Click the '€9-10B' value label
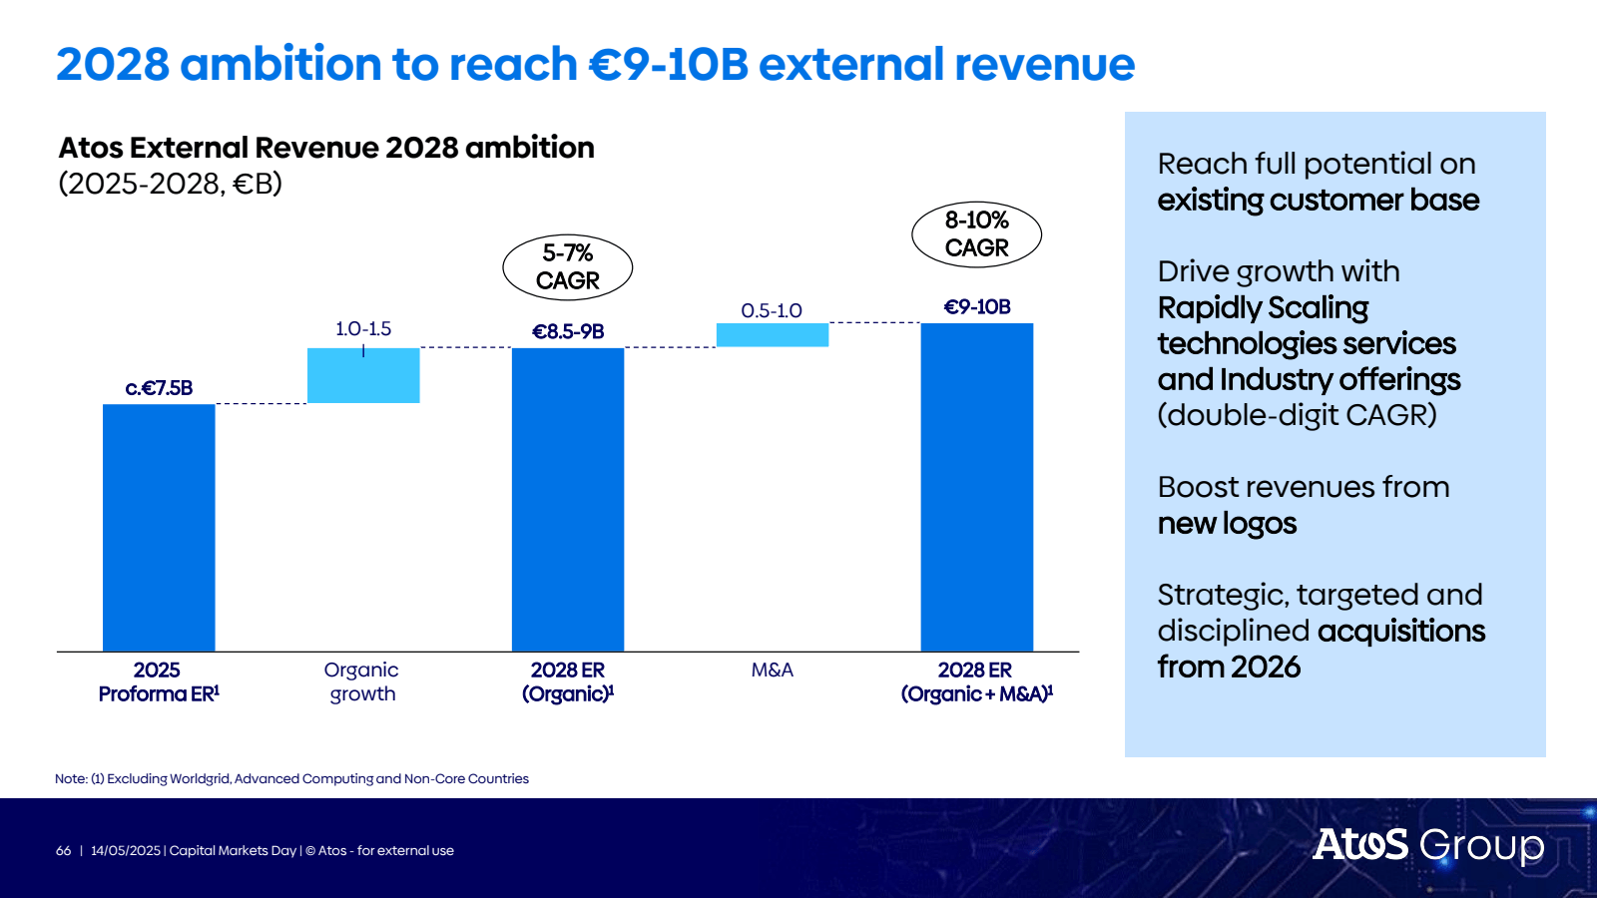Screen dimensions: 1597x898 [x=977, y=306]
